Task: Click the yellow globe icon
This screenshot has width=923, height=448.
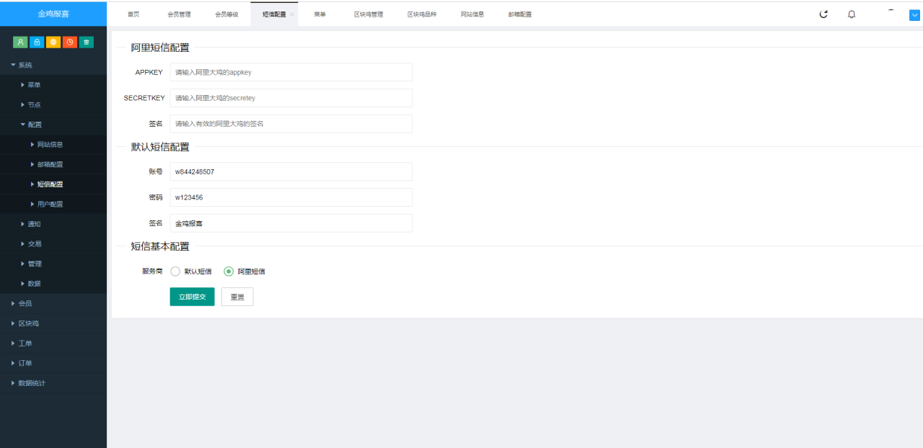Action: 53,42
